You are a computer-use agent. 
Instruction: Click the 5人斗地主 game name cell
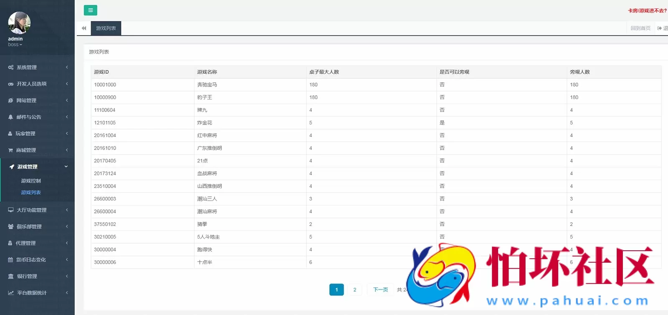250,237
